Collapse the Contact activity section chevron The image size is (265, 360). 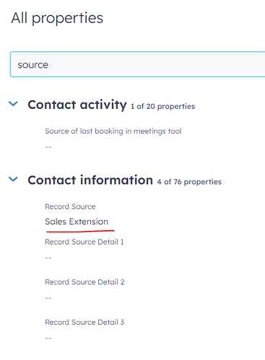click(13, 104)
